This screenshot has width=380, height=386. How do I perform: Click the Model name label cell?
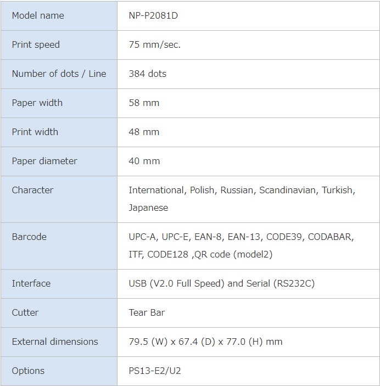coord(59,16)
